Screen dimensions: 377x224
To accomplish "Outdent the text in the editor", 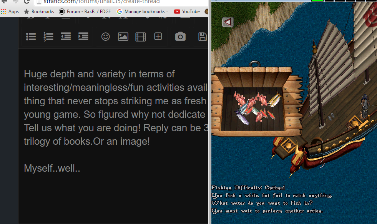I will 66,36.
